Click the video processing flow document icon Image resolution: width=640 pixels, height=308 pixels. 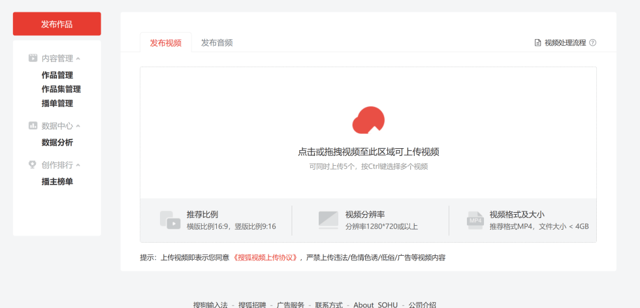538,43
